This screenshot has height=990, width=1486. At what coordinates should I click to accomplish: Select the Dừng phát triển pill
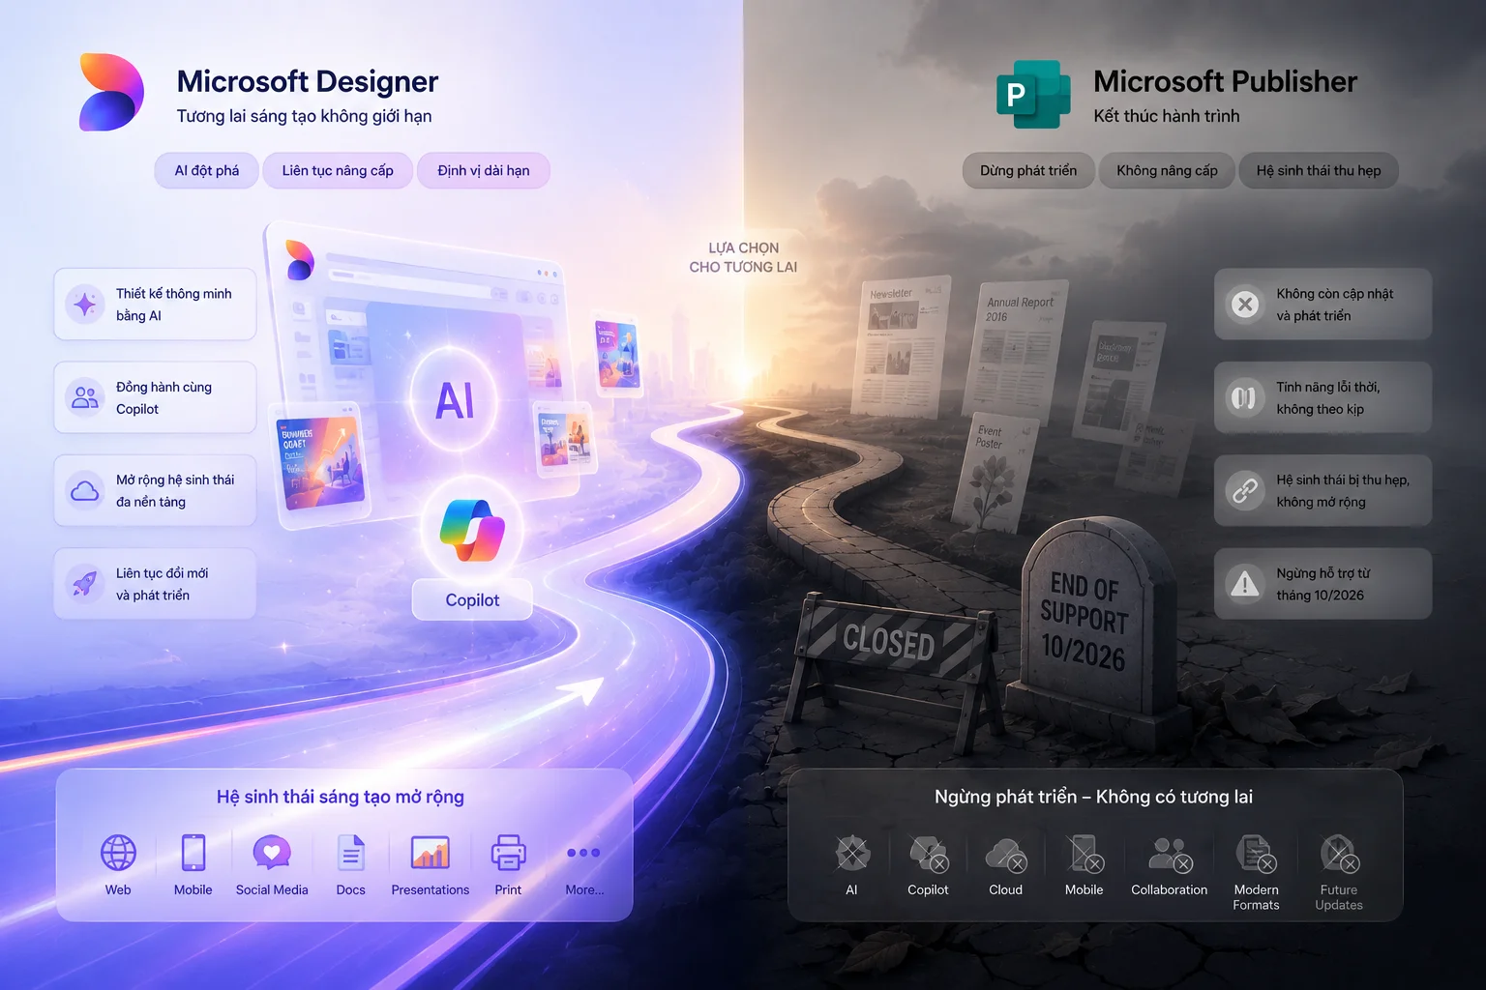point(1028,170)
